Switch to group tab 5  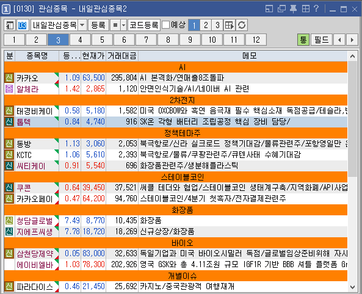pos(103,40)
